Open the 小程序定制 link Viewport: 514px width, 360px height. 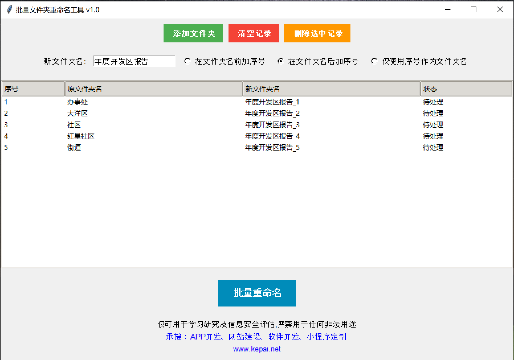(x=327, y=337)
